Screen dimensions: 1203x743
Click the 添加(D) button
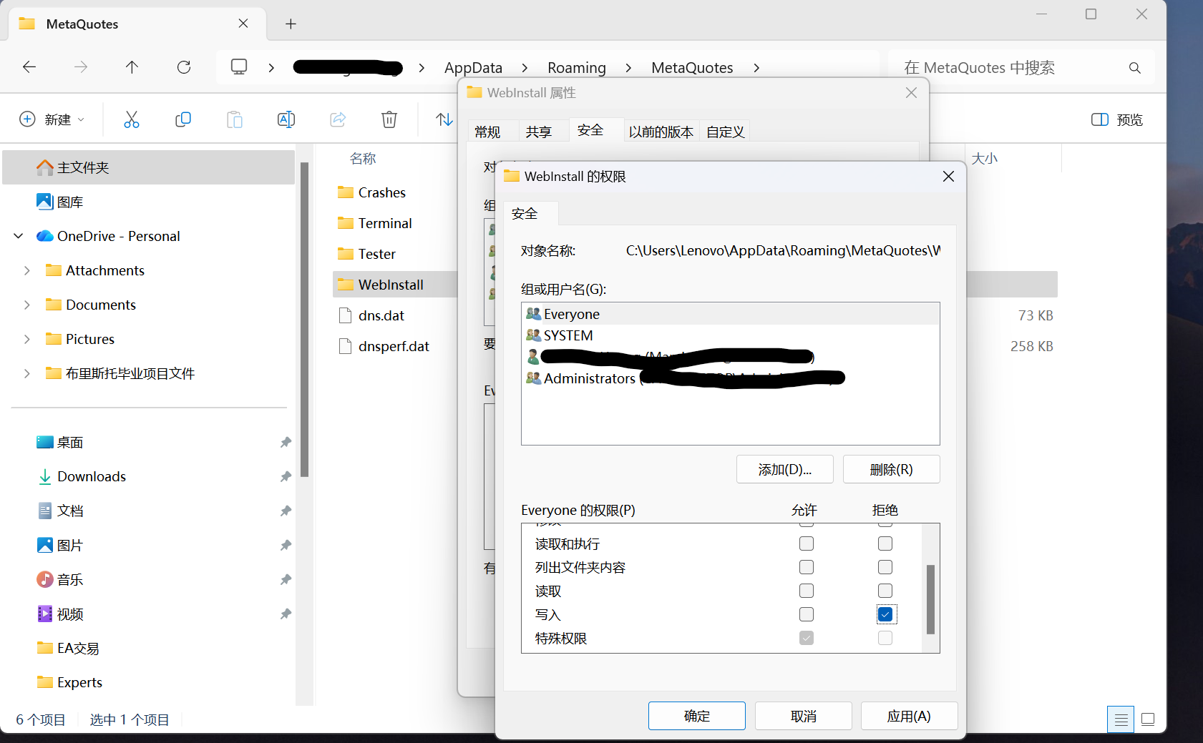(x=784, y=469)
